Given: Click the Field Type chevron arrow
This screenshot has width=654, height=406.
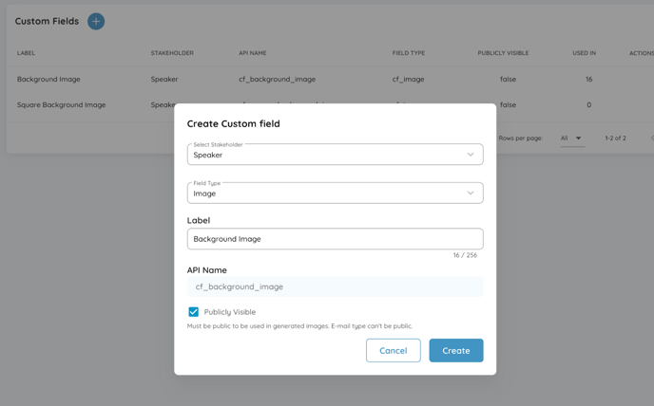Looking at the screenshot, I should tap(471, 194).
